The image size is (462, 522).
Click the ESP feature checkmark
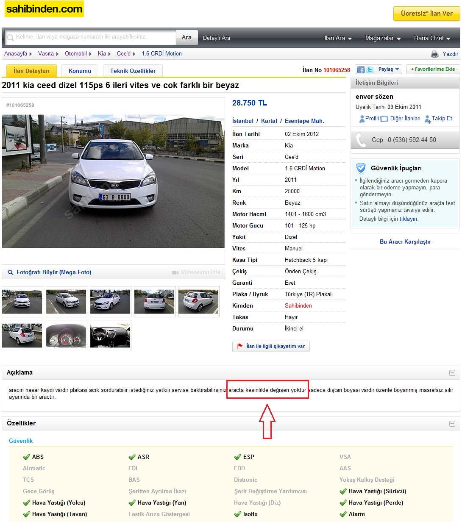coord(238,457)
